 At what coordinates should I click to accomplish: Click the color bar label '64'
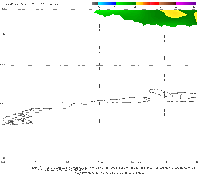175,7
